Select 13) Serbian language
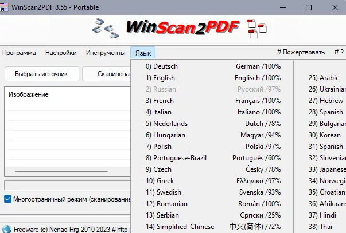This screenshot has width=346, height=233. [x=213, y=215]
